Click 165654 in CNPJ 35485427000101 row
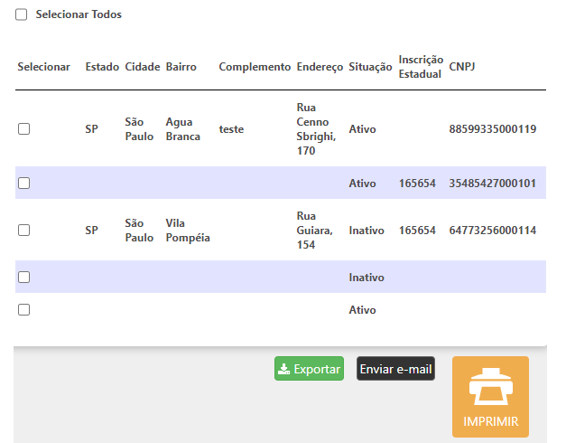This screenshot has height=443, width=566. coord(417,184)
